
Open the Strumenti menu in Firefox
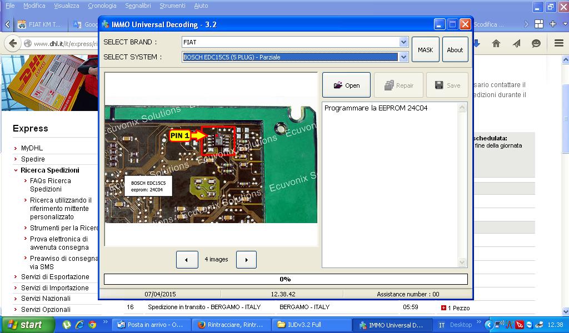[172, 6]
